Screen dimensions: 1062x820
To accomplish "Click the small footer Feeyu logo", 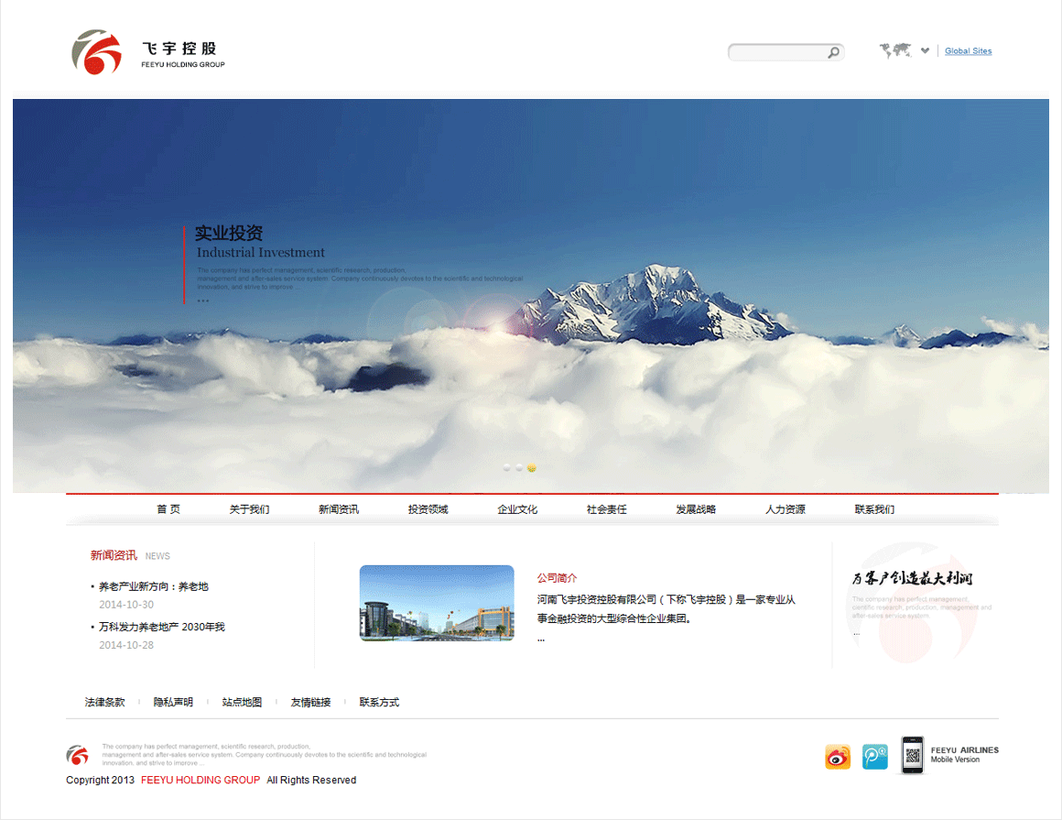I will [77, 755].
